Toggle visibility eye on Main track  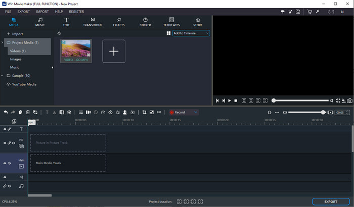point(5,163)
